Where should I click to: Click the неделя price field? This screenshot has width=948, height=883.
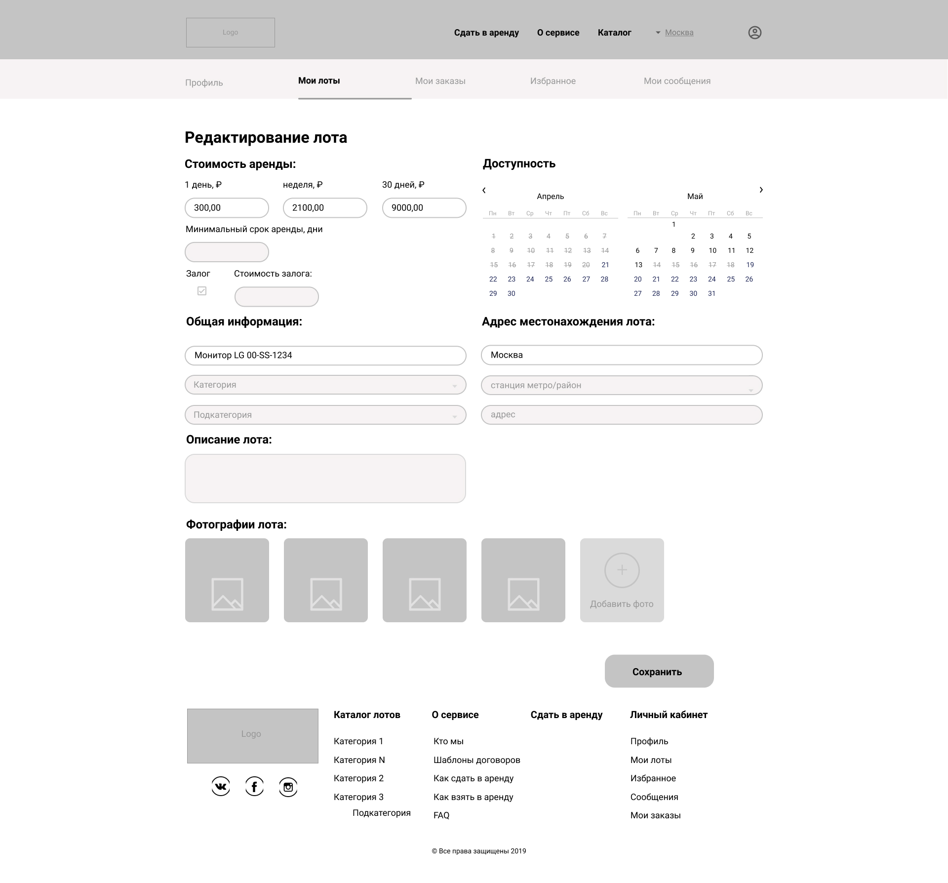pyautogui.click(x=325, y=208)
